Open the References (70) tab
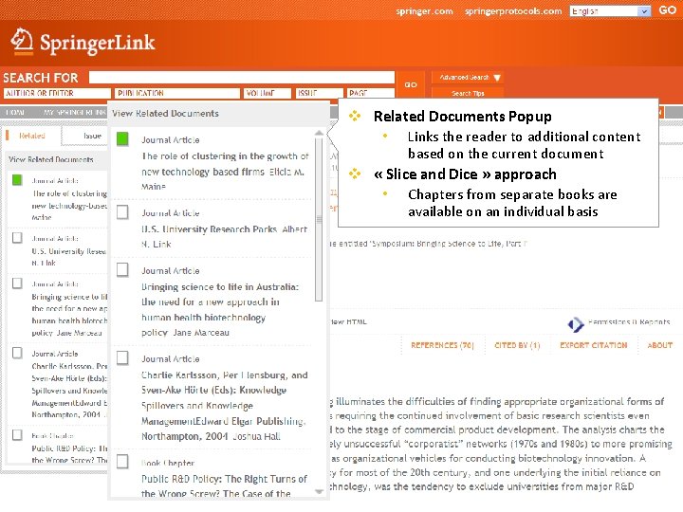 442,345
